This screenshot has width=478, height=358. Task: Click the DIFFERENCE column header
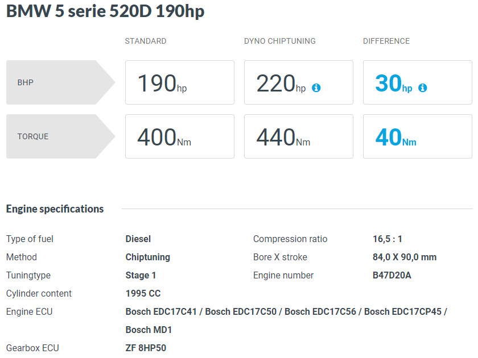tap(386, 41)
